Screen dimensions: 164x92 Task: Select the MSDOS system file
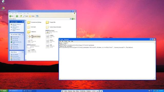point(50,41)
